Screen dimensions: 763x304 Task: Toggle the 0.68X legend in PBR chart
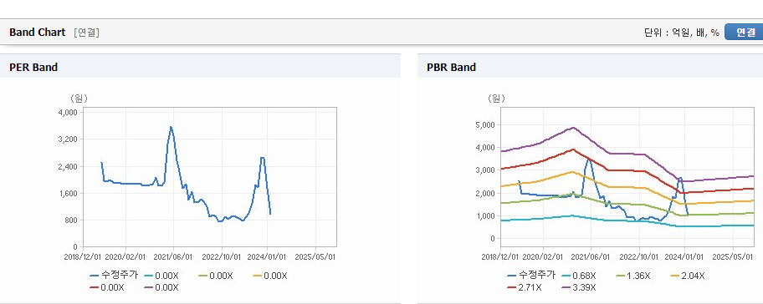pyautogui.click(x=579, y=276)
